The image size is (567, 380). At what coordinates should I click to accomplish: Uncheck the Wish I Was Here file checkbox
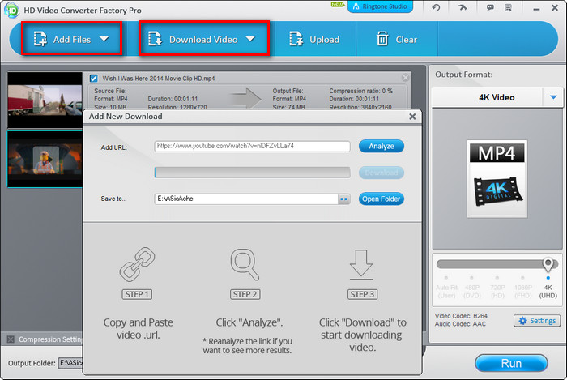tap(94, 78)
